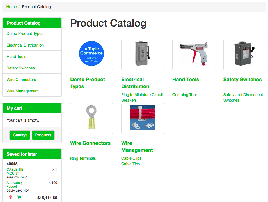
Task: Open the Plug In Miniature Circuit Breakers link
Action: point(142,97)
